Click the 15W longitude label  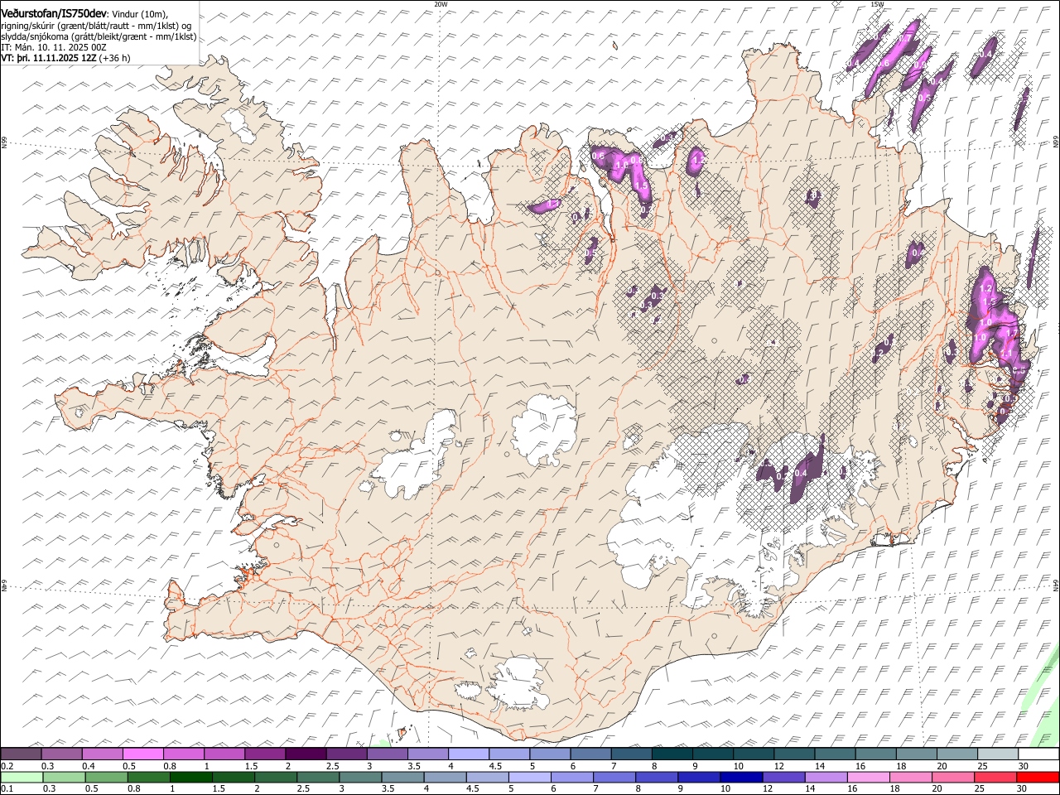click(877, 4)
